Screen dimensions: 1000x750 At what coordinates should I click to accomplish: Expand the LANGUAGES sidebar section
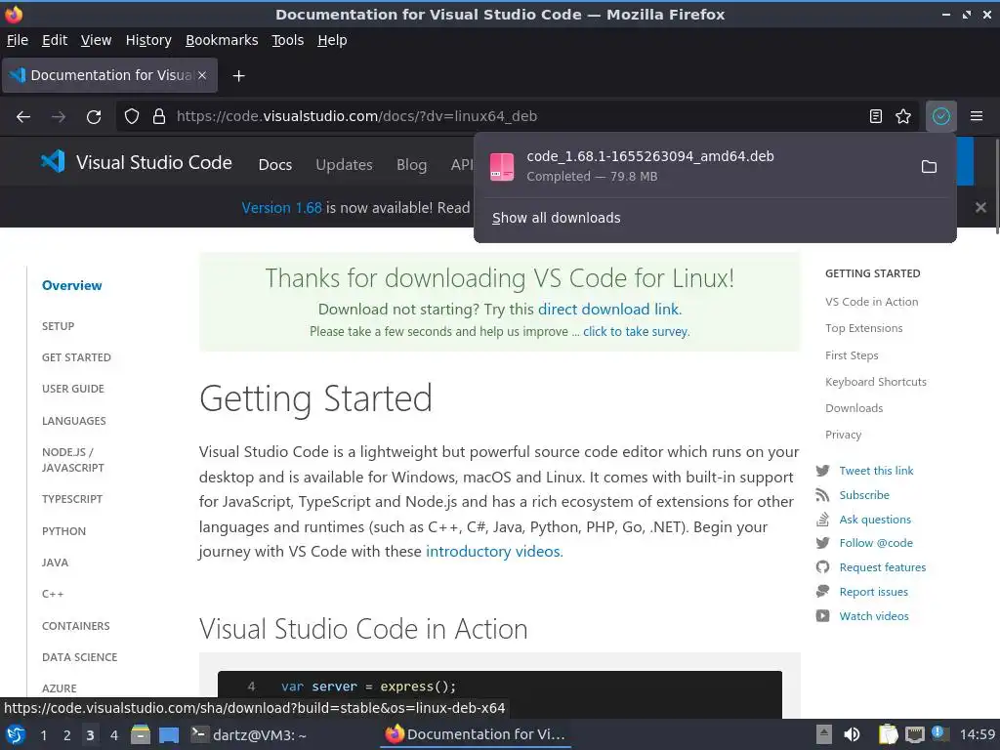[74, 421]
